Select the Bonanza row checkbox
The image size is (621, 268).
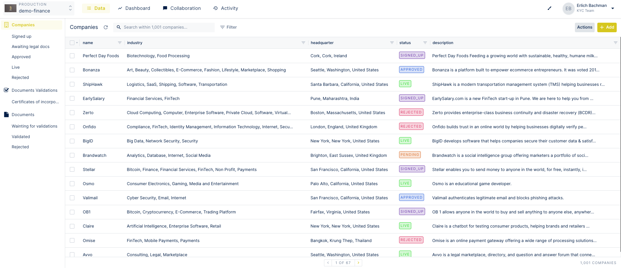pos(72,70)
